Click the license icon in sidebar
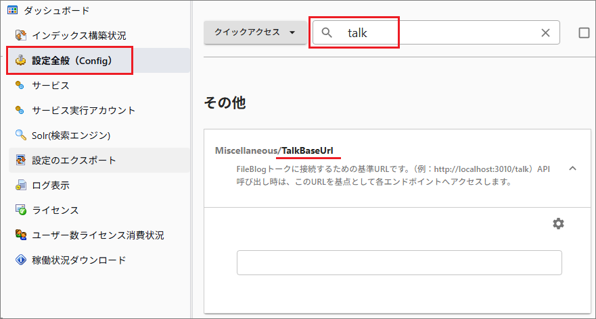This screenshot has width=596, height=319. (x=20, y=210)
